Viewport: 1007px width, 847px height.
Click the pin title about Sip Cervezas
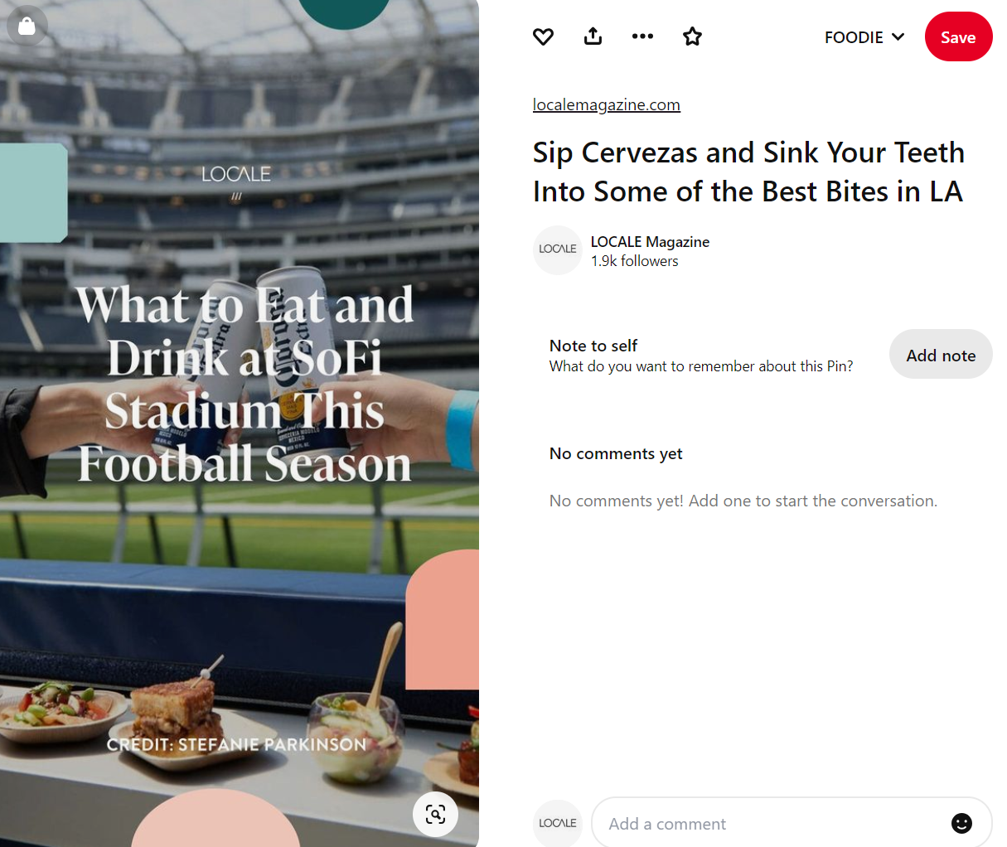[x=748, y=172]
